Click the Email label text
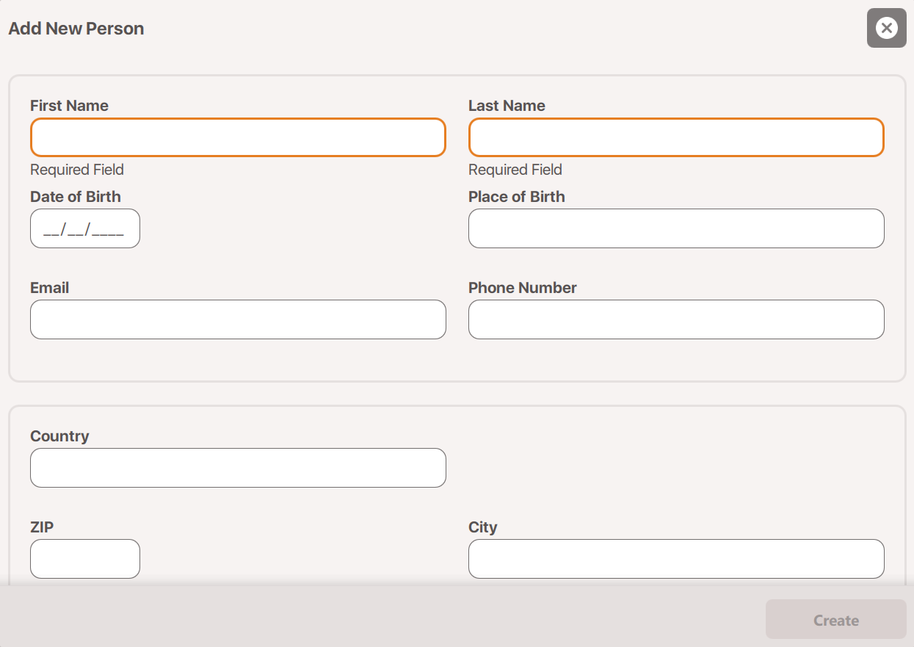Viewport: 914px width, 647px height. pyautogui.click(x=50, y=288)
